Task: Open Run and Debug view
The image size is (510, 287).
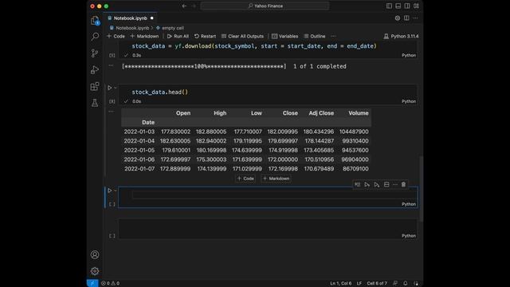Action: click(95, 69)
